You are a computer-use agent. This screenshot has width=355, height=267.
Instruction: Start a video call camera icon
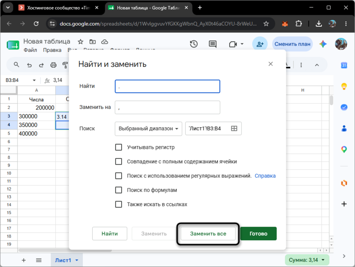pos(233,44)
